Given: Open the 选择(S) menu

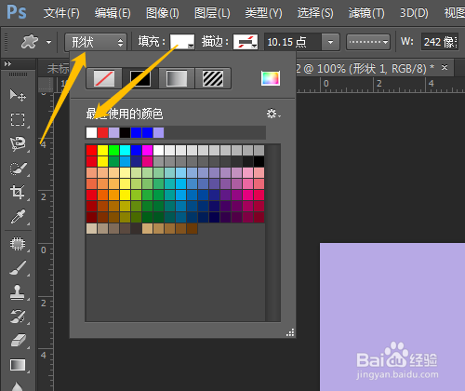Looking at the screenshot, I should [x=315, y=13].
